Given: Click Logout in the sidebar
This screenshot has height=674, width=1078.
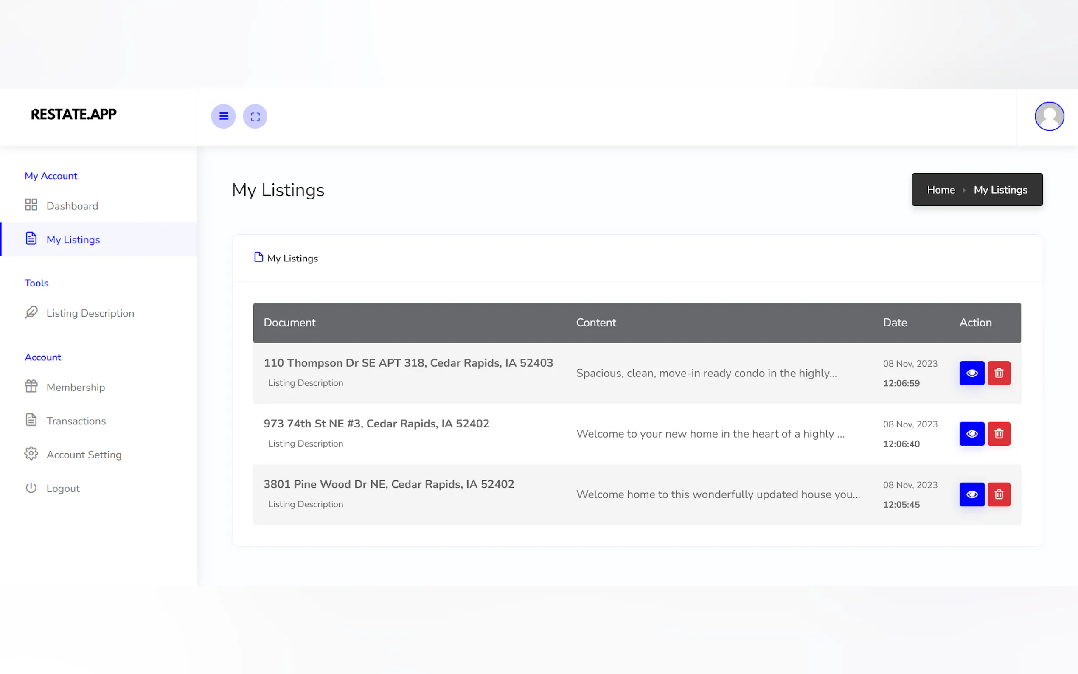Looking at the screenshot, I should (63, 489).
